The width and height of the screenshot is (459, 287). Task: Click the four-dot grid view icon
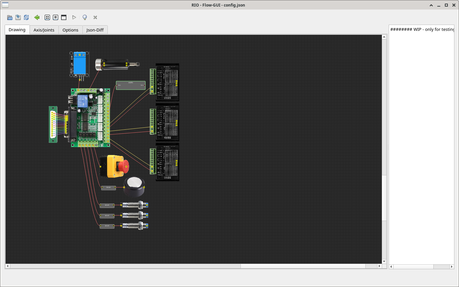[x=47, y=17]
